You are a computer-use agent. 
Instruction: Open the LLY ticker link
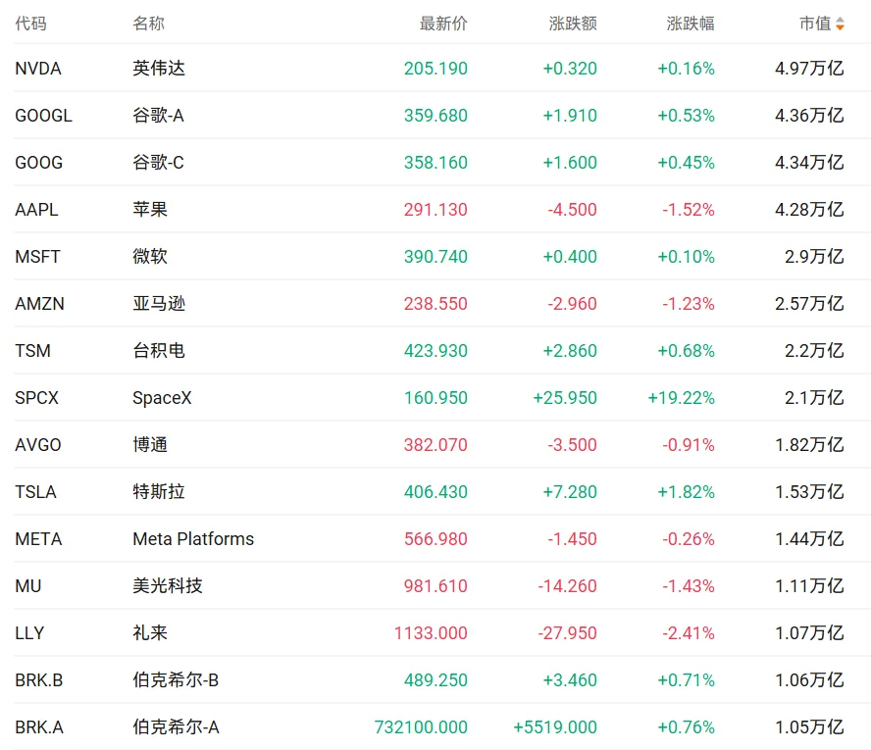(29, 633)
